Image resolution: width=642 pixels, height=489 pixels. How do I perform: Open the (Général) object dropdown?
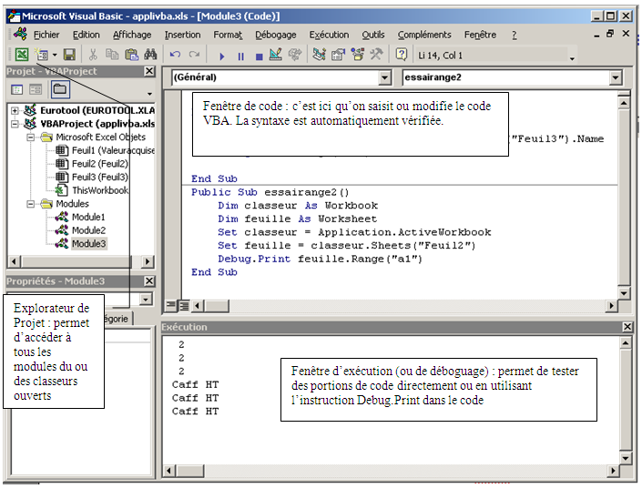pyautogui.click(x=384, y=77)
